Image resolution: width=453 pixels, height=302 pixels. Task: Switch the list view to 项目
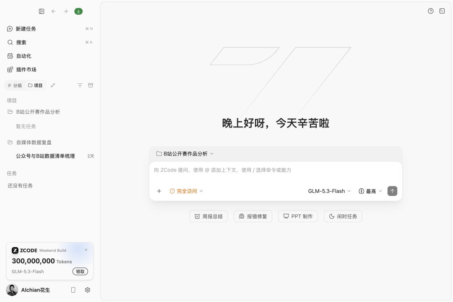pos(35,85)
